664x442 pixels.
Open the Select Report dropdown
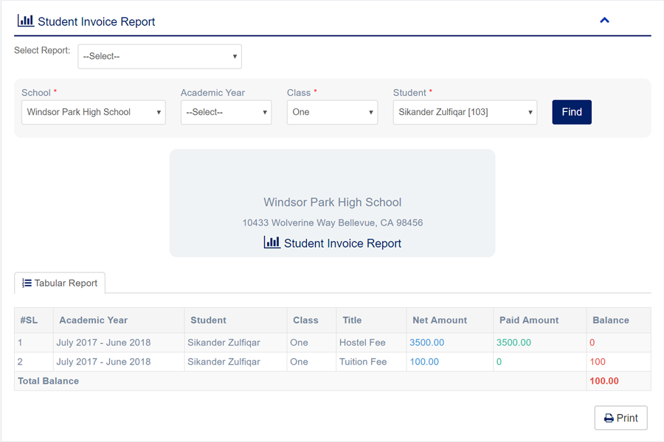pos(159,57)
